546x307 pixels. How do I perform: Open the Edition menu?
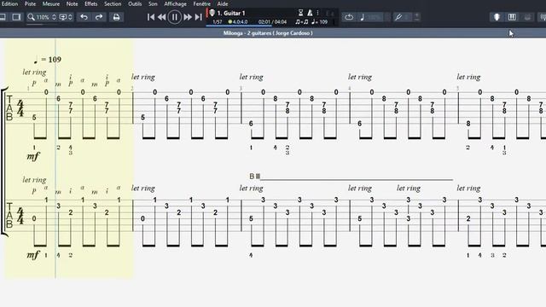tap(9, 3)
